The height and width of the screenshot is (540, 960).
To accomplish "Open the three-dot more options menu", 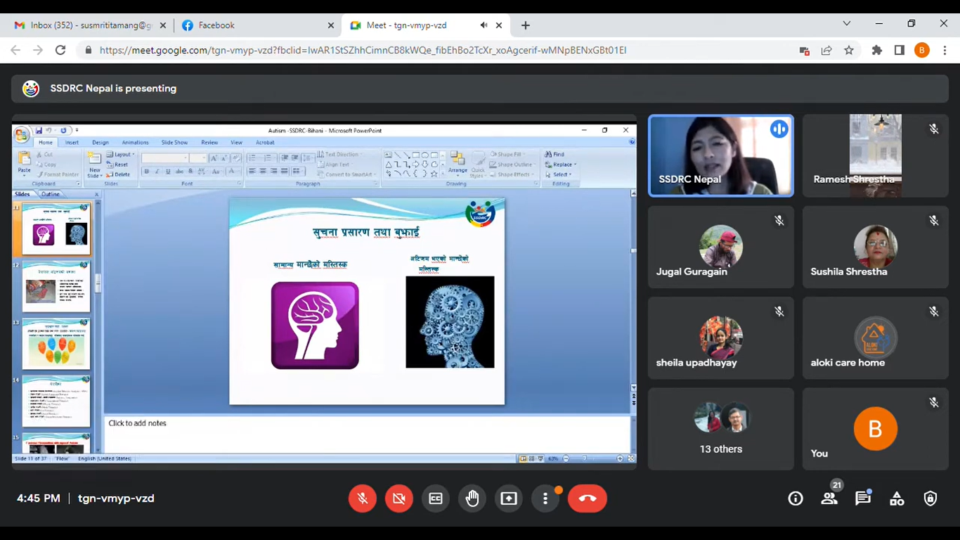I will click(x=545, y=499).
